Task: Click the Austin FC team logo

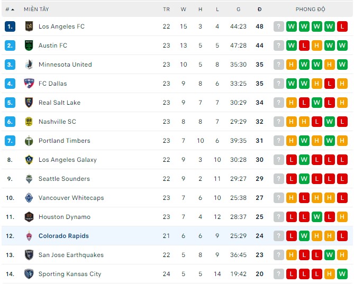Action: pos(29,45)
